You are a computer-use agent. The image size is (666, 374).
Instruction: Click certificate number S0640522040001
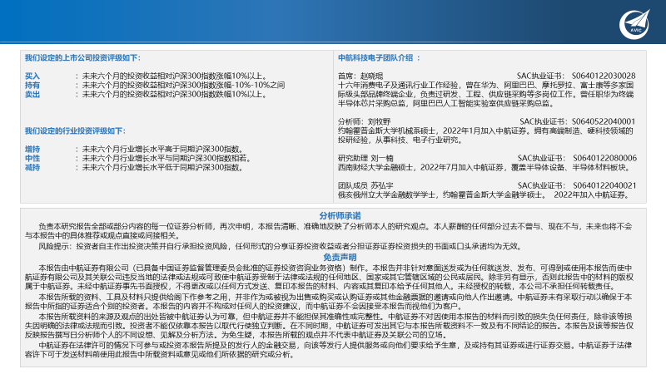tap(604, 121)
